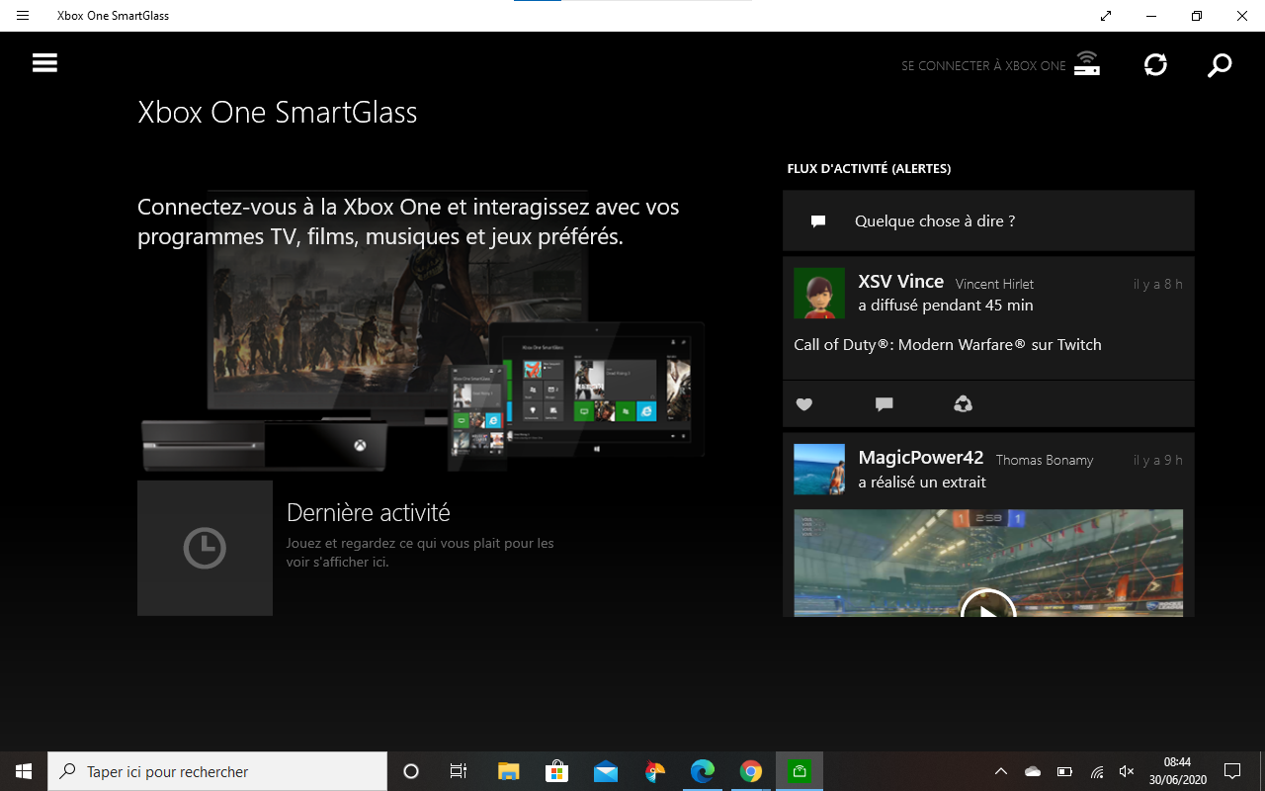
Task: Open XSV Vince's avatar
Action: pyautogui.click(x=819, y=293)
